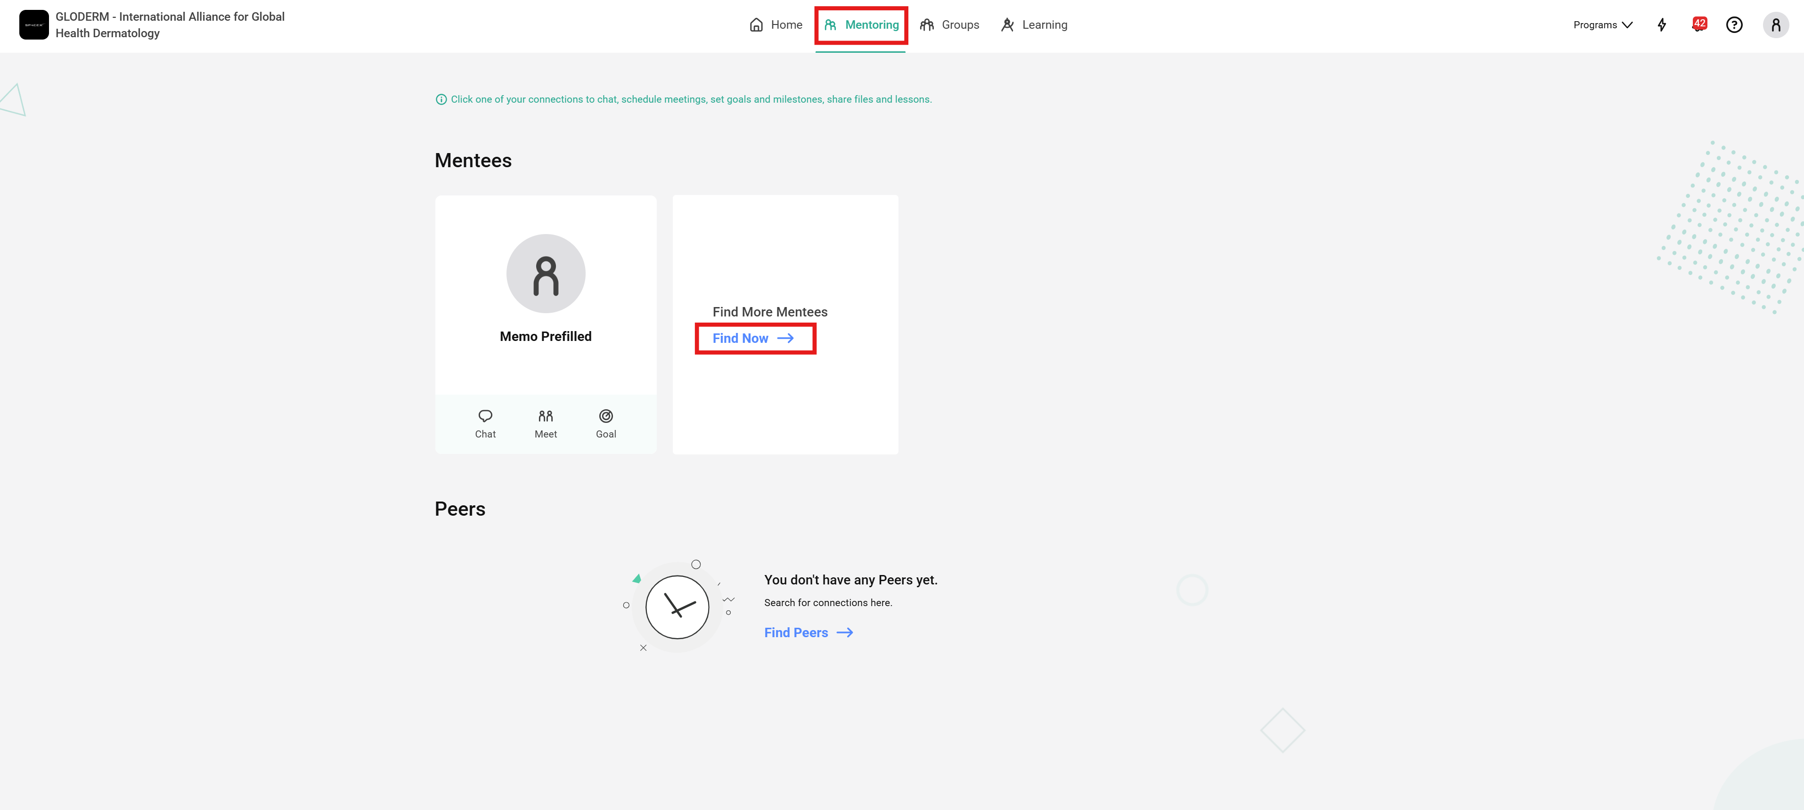Schedule a Meet with Memo Prefilled
Screen dimensions: 1804x810
coord(546,424)
